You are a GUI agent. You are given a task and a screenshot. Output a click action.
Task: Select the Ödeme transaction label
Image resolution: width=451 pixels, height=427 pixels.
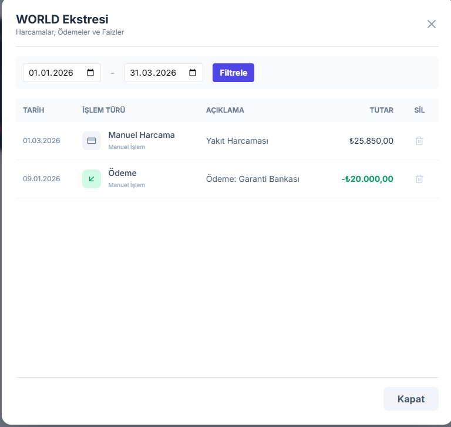122,173
